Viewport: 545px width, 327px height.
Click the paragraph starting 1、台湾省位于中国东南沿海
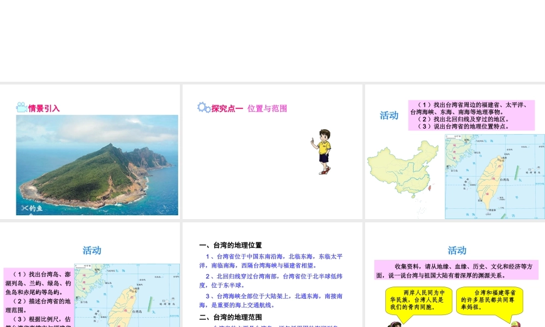[271, 261]
